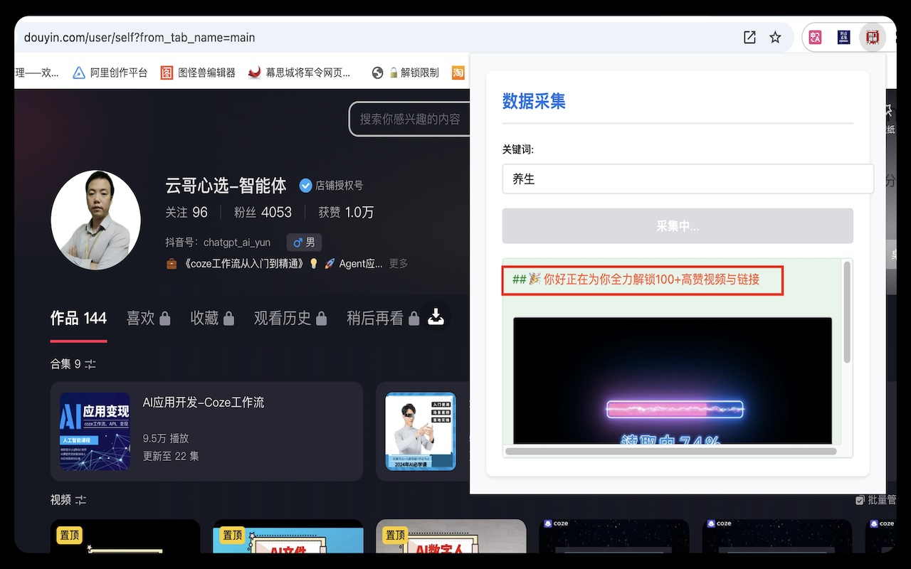Switch to the 作品 144 tab
The height and width of the screenshot is (569, 911).
[78, 318]
